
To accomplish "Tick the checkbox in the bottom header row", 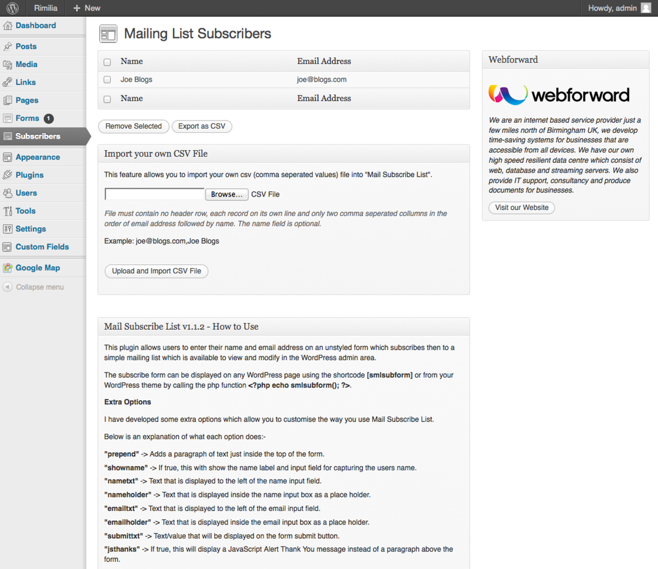I will pos(107,99).
